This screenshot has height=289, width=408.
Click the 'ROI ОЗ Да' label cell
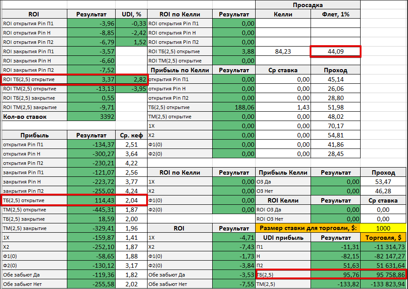pyautogui.click(x=283, y=210)
